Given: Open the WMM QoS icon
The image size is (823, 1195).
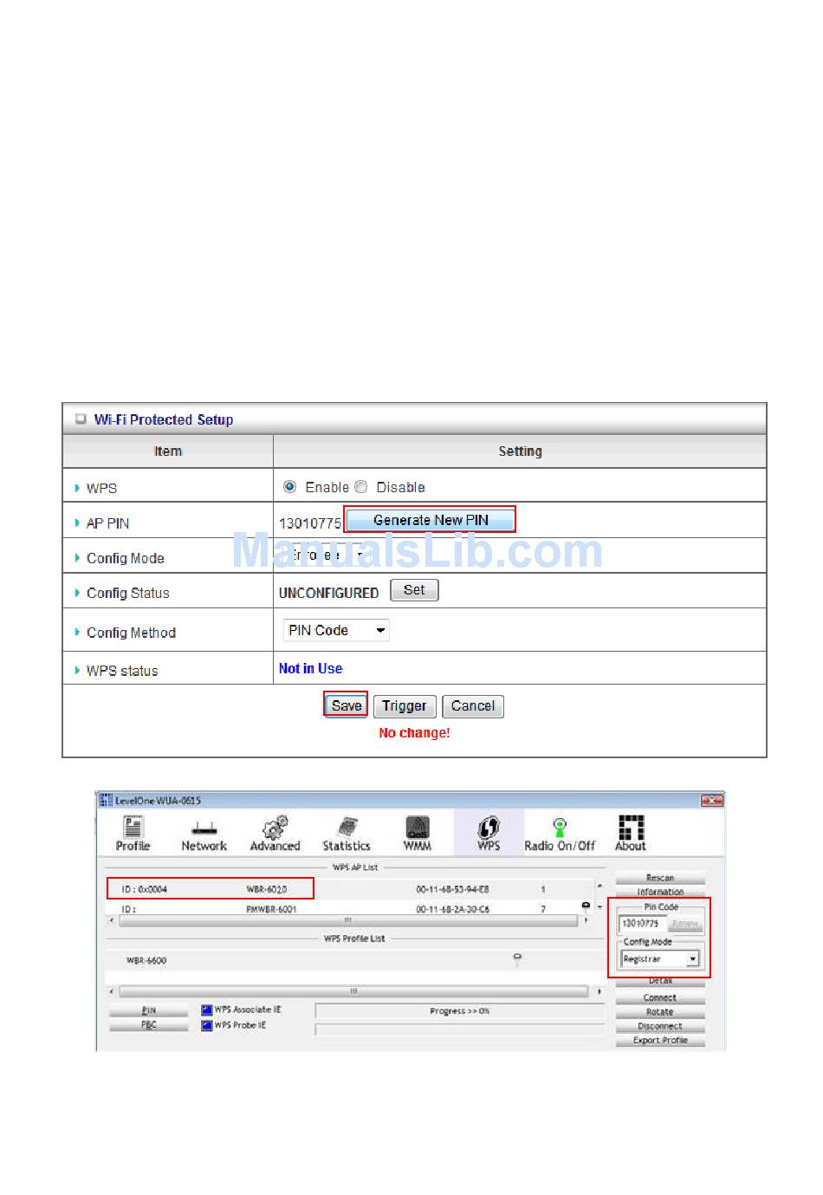Looking at the screenshot, I should click(418, 828).
